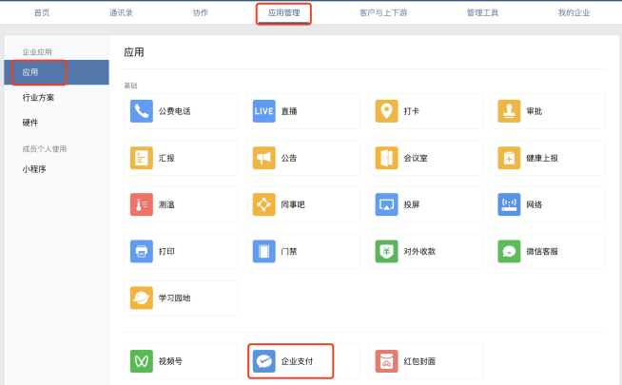This screenshot has width=622, height=385.
Task: Click the 企业支付 label text
Action: tap(297, 361)
